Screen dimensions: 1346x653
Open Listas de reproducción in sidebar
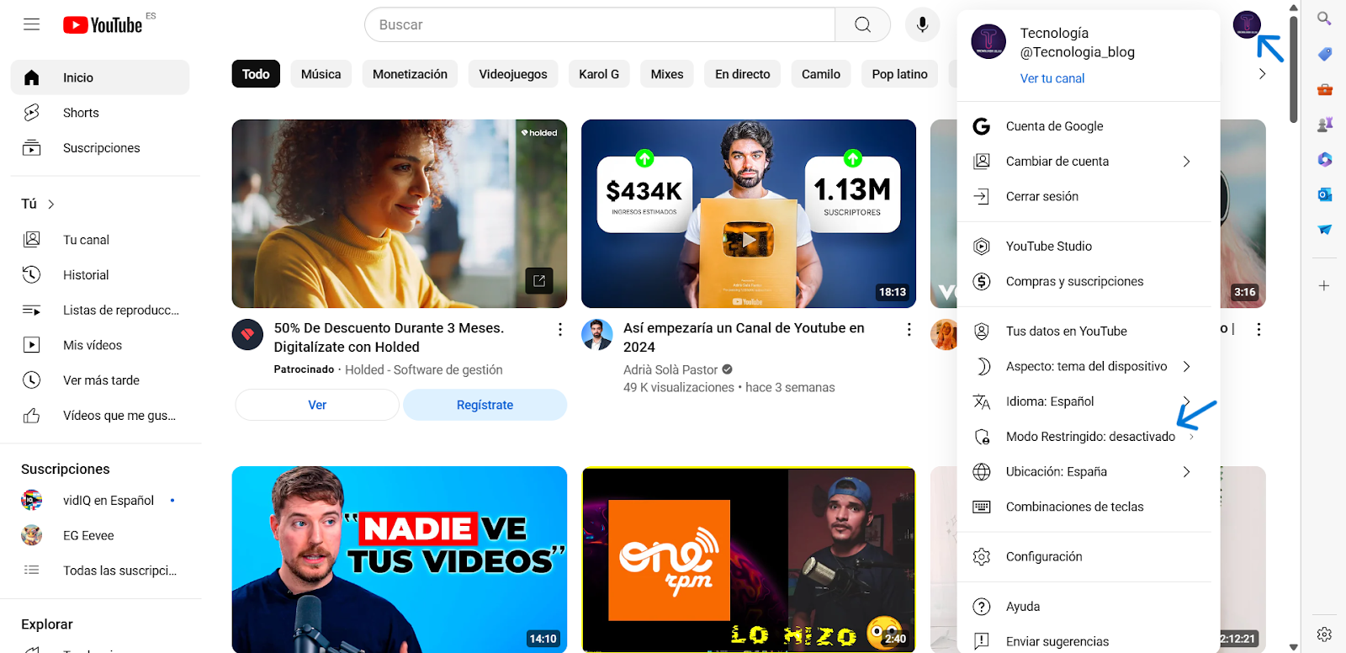[x=100, y=311]
